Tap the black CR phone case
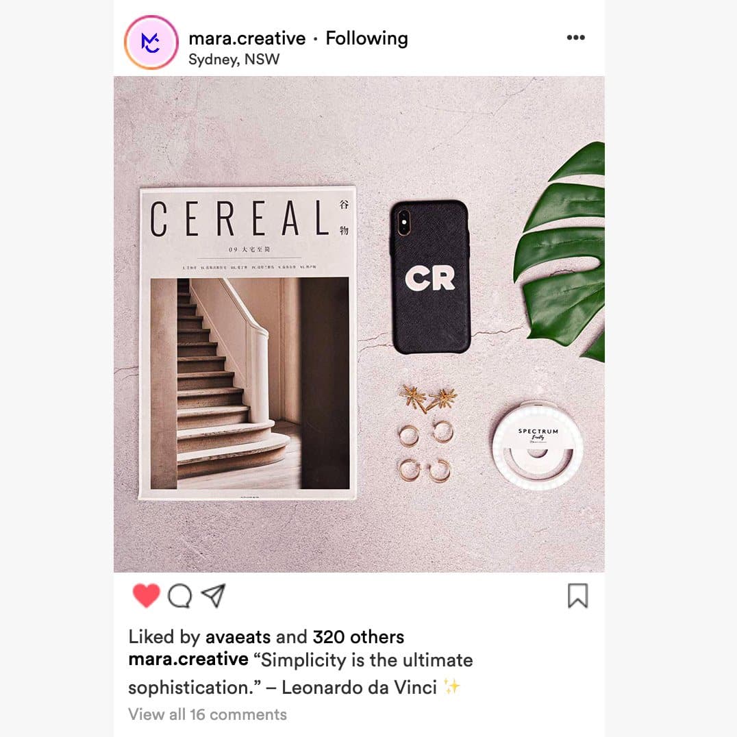 point(430,277)
